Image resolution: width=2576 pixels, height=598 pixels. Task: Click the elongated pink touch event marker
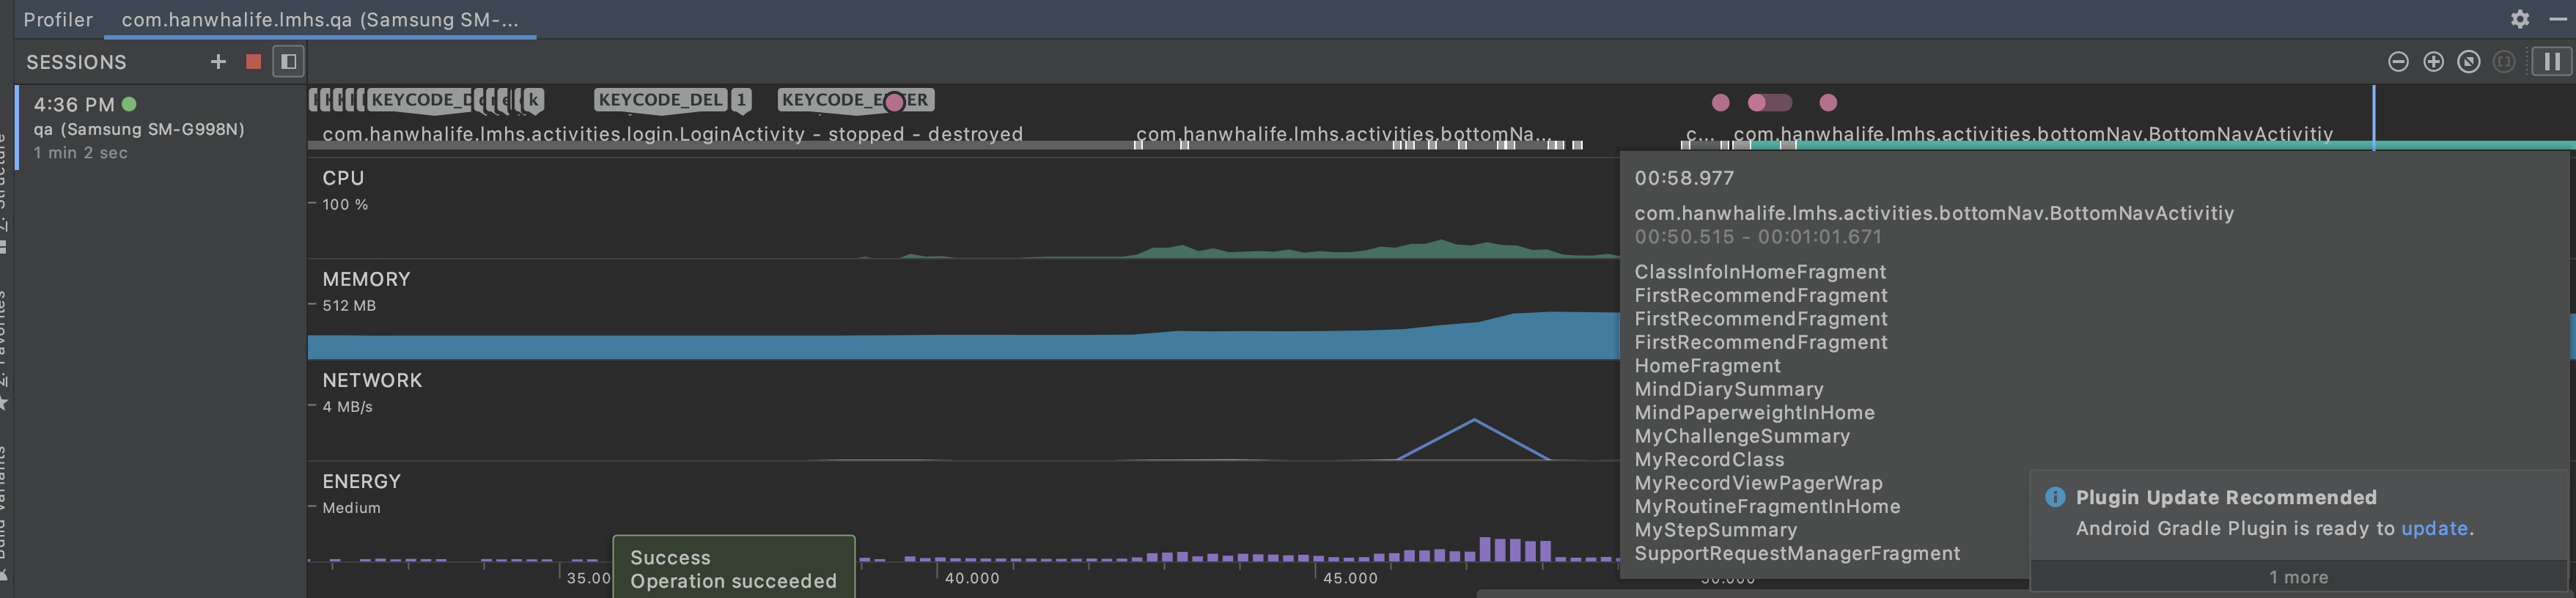click(x=1769, y=102)
